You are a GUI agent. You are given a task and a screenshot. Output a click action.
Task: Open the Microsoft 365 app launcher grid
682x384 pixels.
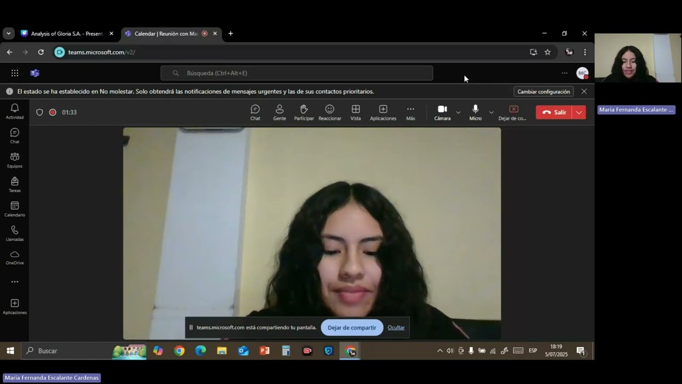15,73
